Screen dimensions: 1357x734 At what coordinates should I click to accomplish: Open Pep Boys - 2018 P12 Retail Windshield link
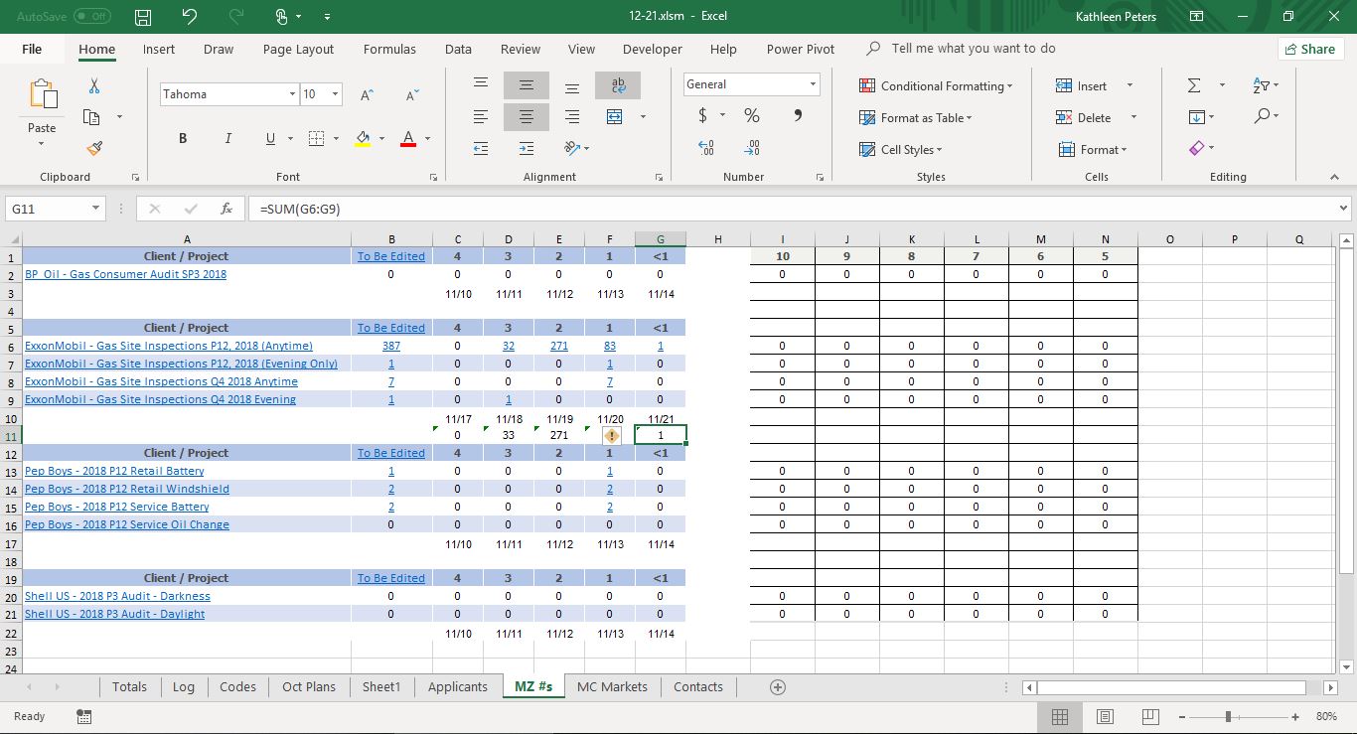(x=127, y=489)
